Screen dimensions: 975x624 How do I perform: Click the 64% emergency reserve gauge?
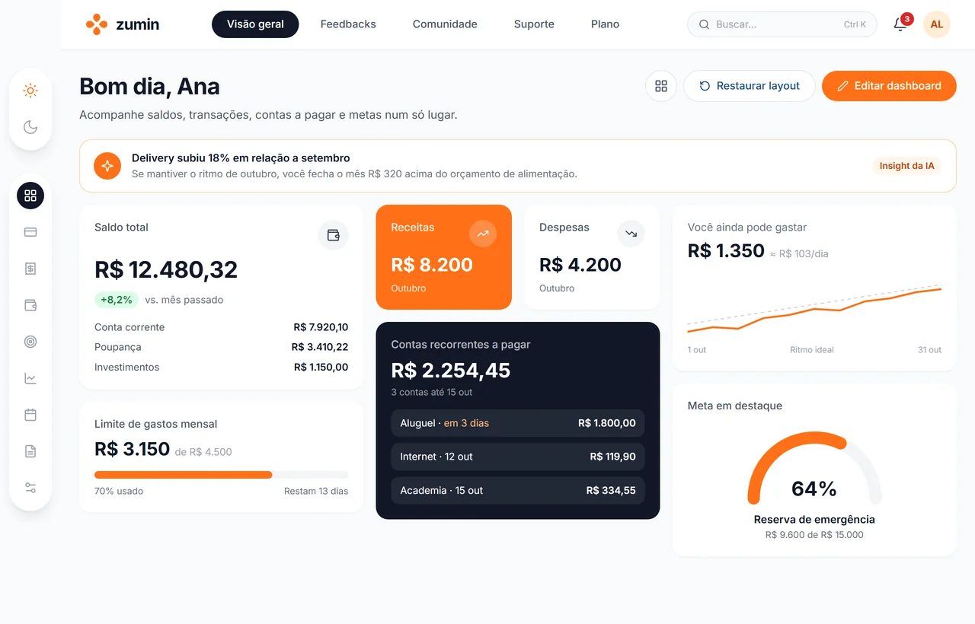(814, 470)
